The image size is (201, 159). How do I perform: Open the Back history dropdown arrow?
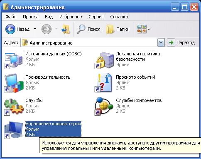pyautogui.click(x=35, y=29)
